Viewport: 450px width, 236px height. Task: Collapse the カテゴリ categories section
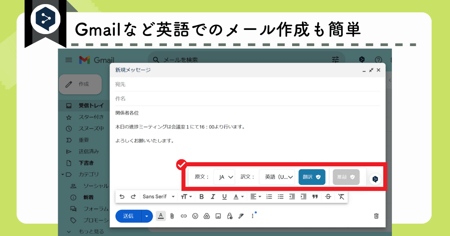(x=63, y=174)
